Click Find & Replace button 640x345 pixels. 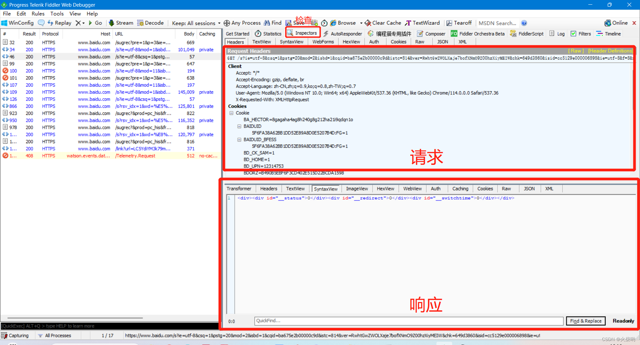coord(586,321)
